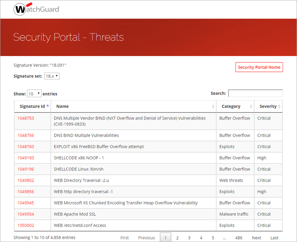Go to page 2 of results
The height and width of the screenshot is (242, 297).
click(177, 237)
